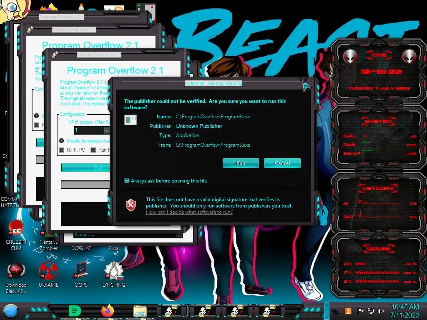Click Run in the Security Warning dialog
The width and height of the screenshot is (427, 320).
241,163
